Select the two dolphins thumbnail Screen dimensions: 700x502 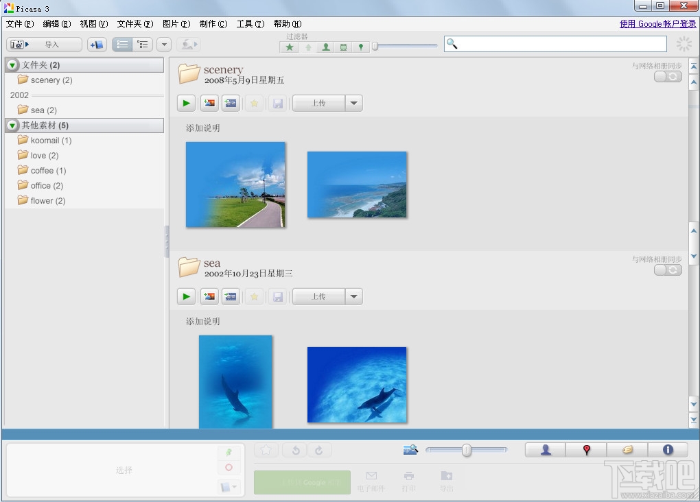(357, 385)
